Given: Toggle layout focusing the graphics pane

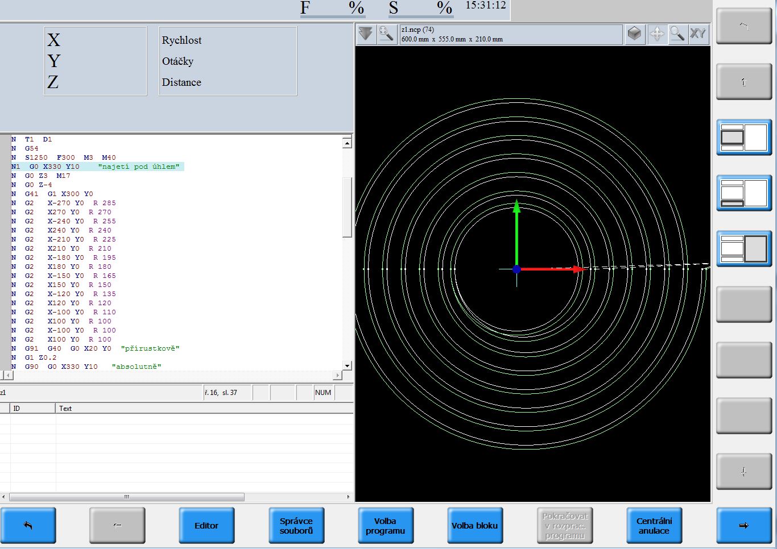Looking at the screenshot, I should tap(743, 249).
